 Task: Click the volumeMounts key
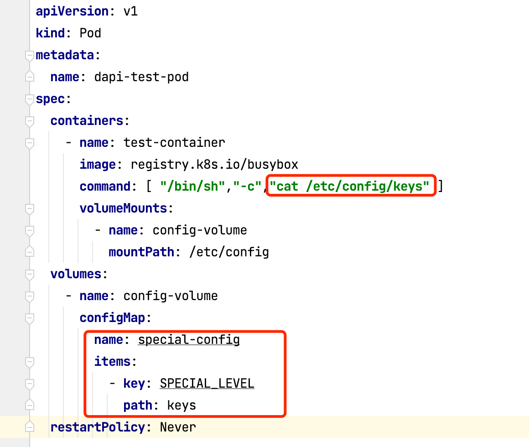coord(123,208)
